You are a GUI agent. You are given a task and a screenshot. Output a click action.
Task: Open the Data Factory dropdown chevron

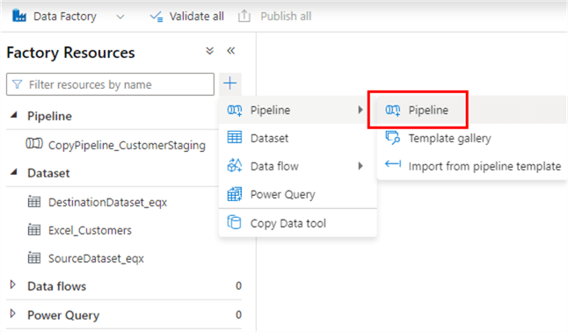120,17
